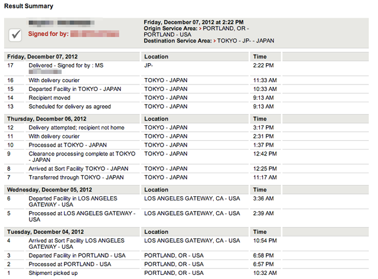Click the delivered checkmark icon
The width and height of the screenshot is (378, 279).
click(x=17, y=34)
